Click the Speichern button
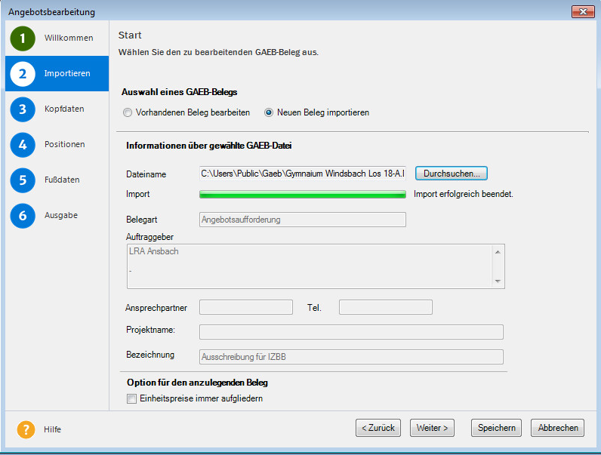 tap(496, 428)
